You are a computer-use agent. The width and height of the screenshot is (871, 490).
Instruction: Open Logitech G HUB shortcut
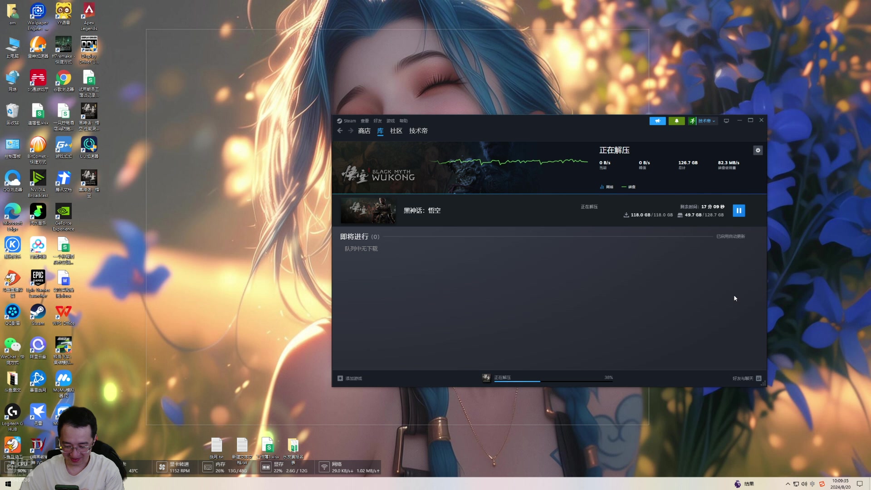[13, 417]
